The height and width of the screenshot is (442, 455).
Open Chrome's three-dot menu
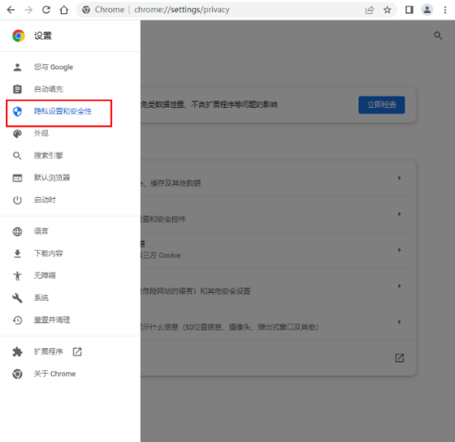coord(445,10)
